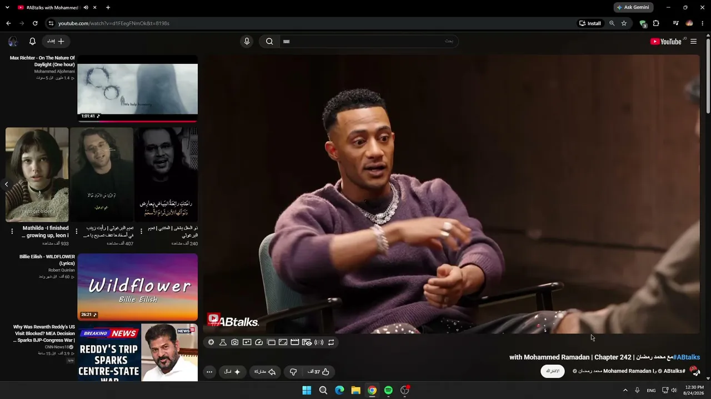Open a new browser tab
Screen dimensions: 711x399
coord(108,8)
